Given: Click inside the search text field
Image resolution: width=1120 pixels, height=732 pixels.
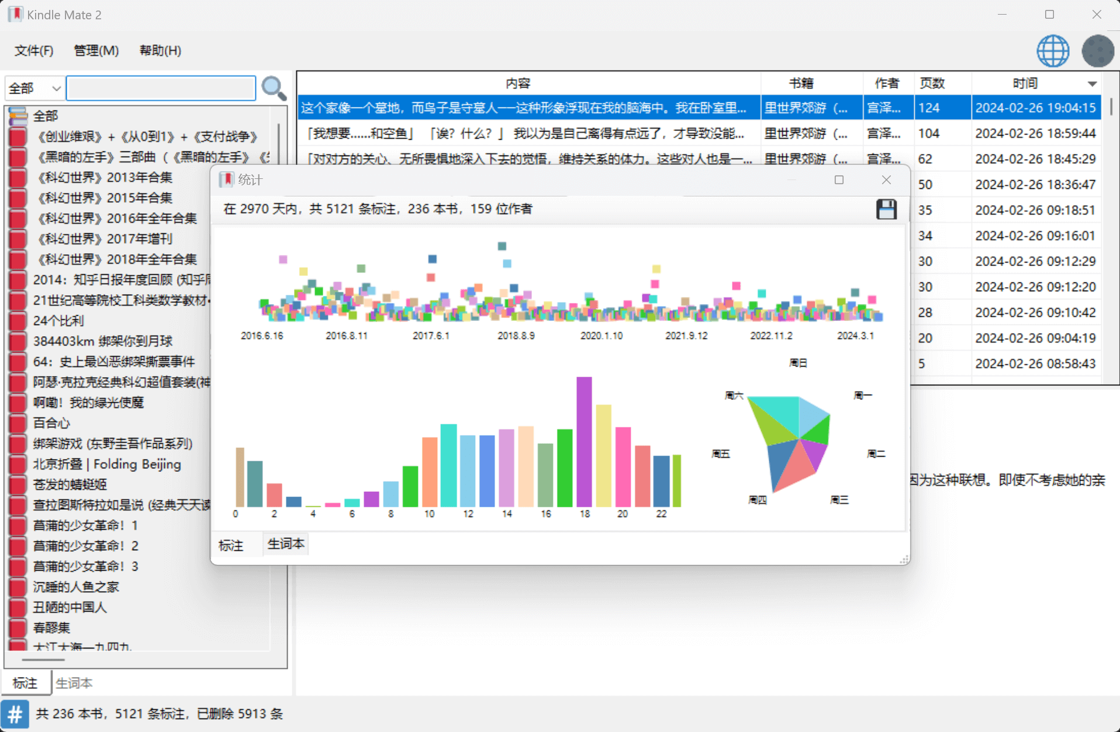Looking at the screenshot, I should (x=161, y=88).
